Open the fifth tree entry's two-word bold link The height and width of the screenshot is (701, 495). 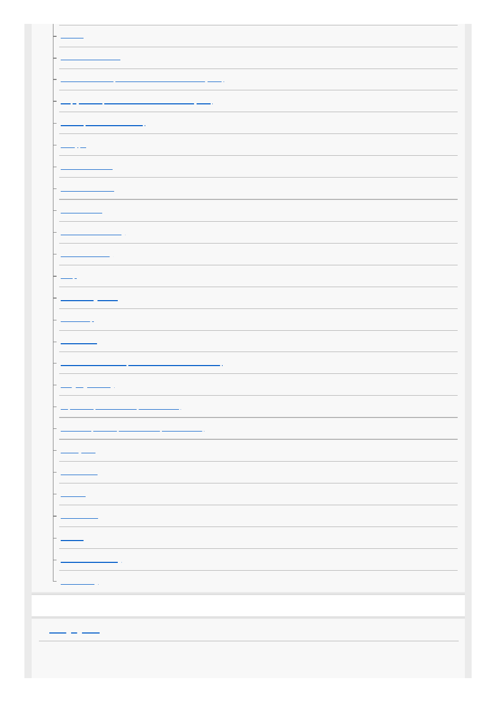tap(102, 125)
